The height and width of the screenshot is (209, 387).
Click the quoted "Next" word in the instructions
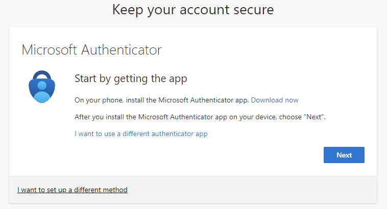point(313,117)
